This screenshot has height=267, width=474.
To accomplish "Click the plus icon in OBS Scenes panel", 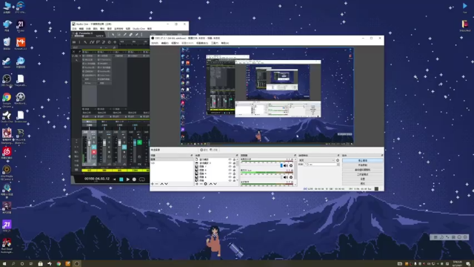I will (x=153, y=184).
